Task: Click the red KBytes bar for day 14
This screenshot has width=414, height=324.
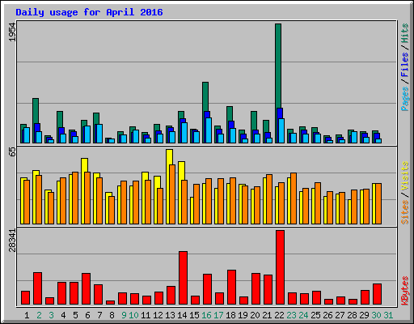Action: [183, 278]
